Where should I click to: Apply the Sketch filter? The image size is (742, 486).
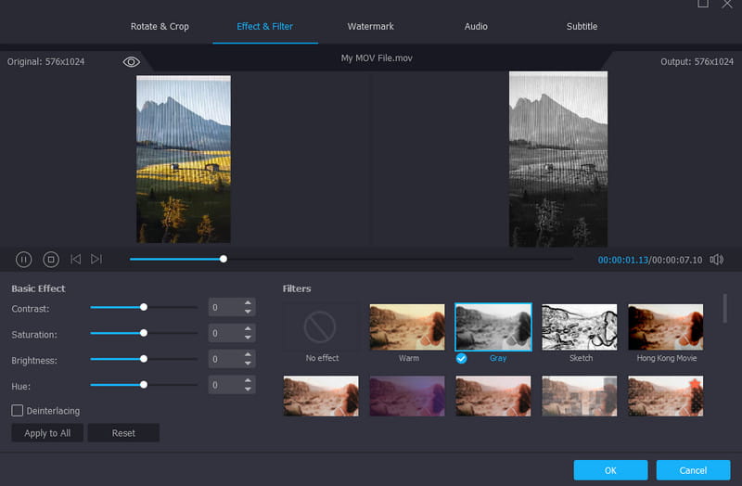click(580, 327)
